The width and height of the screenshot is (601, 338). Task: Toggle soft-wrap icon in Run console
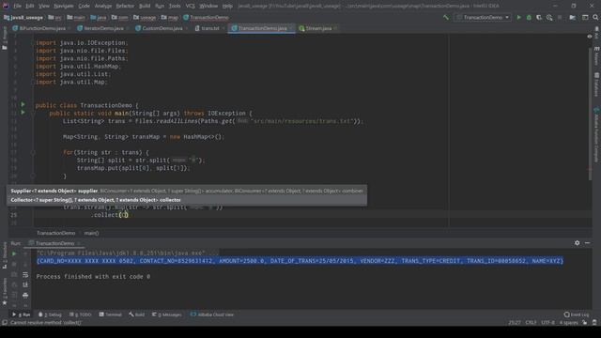pyautogui.click(x=25, y=274)
